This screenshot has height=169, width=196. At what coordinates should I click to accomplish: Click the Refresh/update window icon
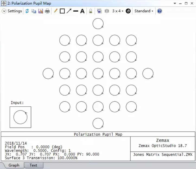coord(27,11)
